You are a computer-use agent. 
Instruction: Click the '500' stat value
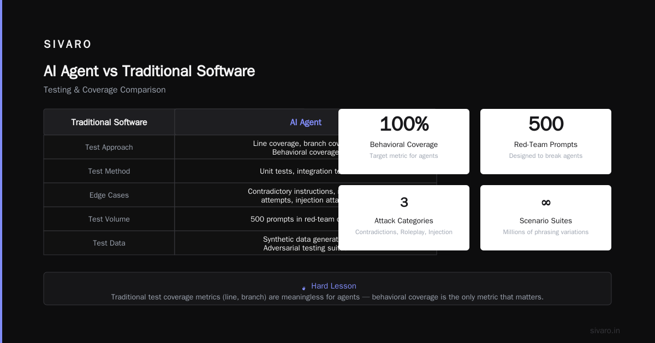pyautogui.click(x=546, y=124)
